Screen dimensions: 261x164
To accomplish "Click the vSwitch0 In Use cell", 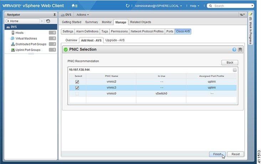I will pos(161,93).
